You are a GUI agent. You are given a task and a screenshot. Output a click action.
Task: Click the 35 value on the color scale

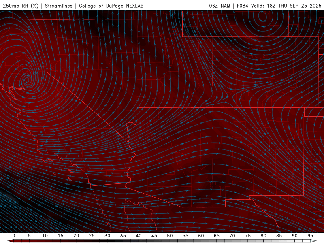[123, 236]
